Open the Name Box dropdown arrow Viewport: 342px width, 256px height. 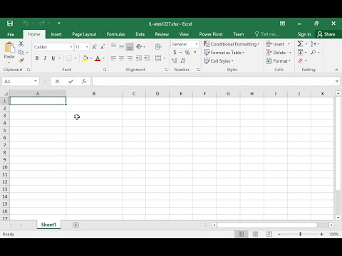(x=36, y=81)
